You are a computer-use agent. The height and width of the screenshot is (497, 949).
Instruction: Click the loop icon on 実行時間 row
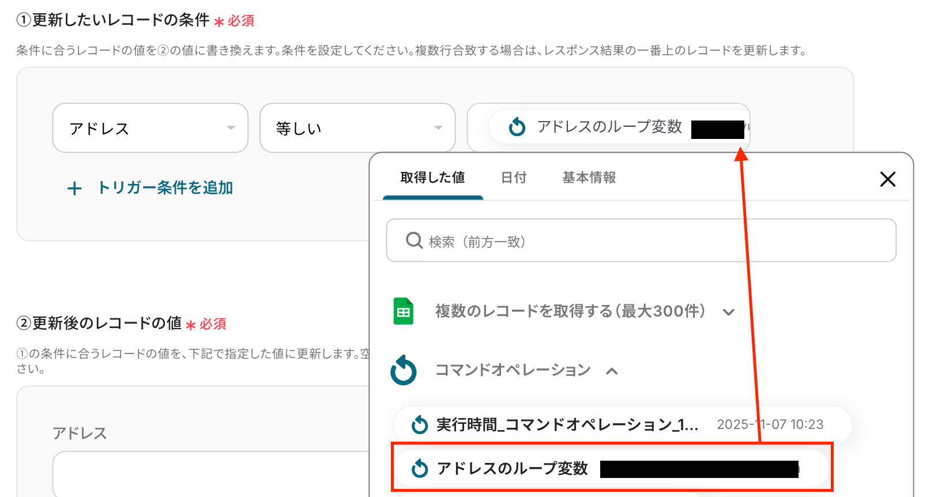pyautogui.click(x=420, y=425)
